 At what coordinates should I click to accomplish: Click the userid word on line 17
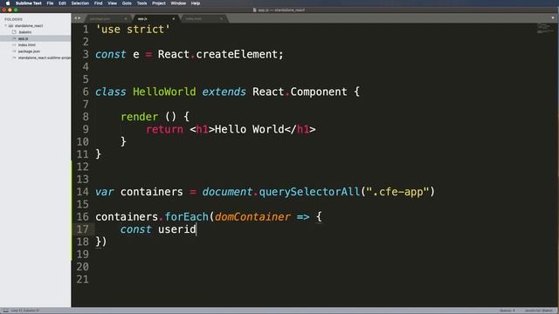(x=176, y=229)
